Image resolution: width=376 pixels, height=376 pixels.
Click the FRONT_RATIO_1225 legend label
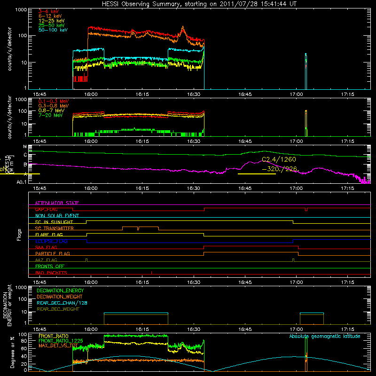pyautogui.click(x=61, y=341)
